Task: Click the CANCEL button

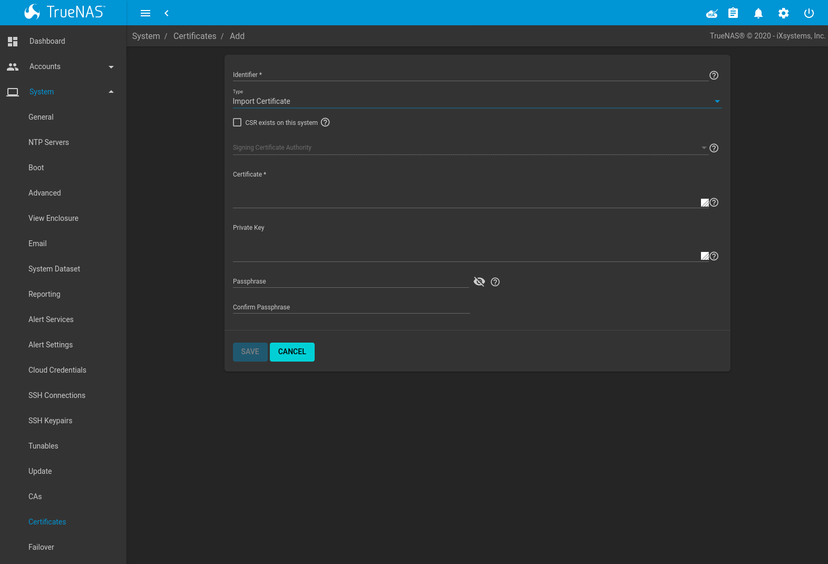Action: click(292, 352)
